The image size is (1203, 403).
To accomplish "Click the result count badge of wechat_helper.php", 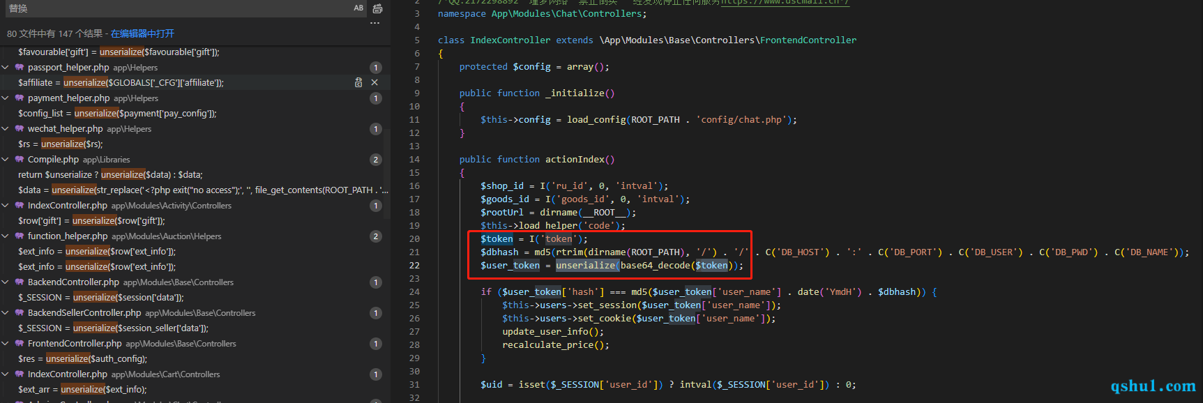I will point(376,129).
